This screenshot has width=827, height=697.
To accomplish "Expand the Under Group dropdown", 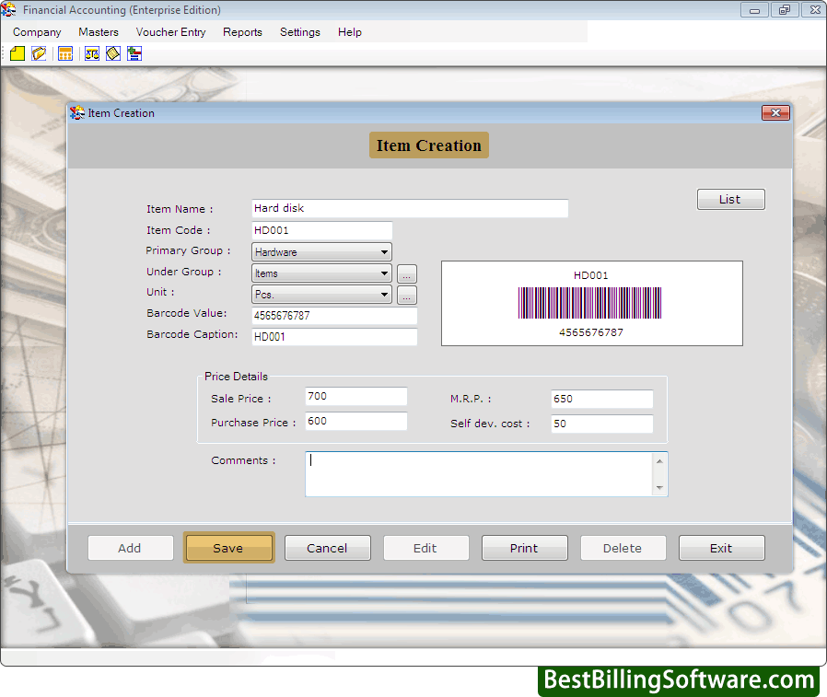I will [x=384, y=273].
